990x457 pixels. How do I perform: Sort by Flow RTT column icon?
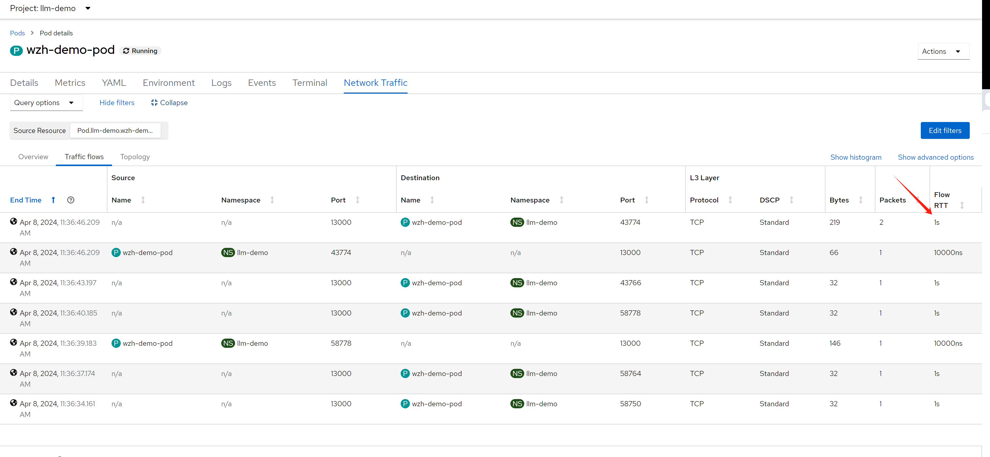point(962,205)
